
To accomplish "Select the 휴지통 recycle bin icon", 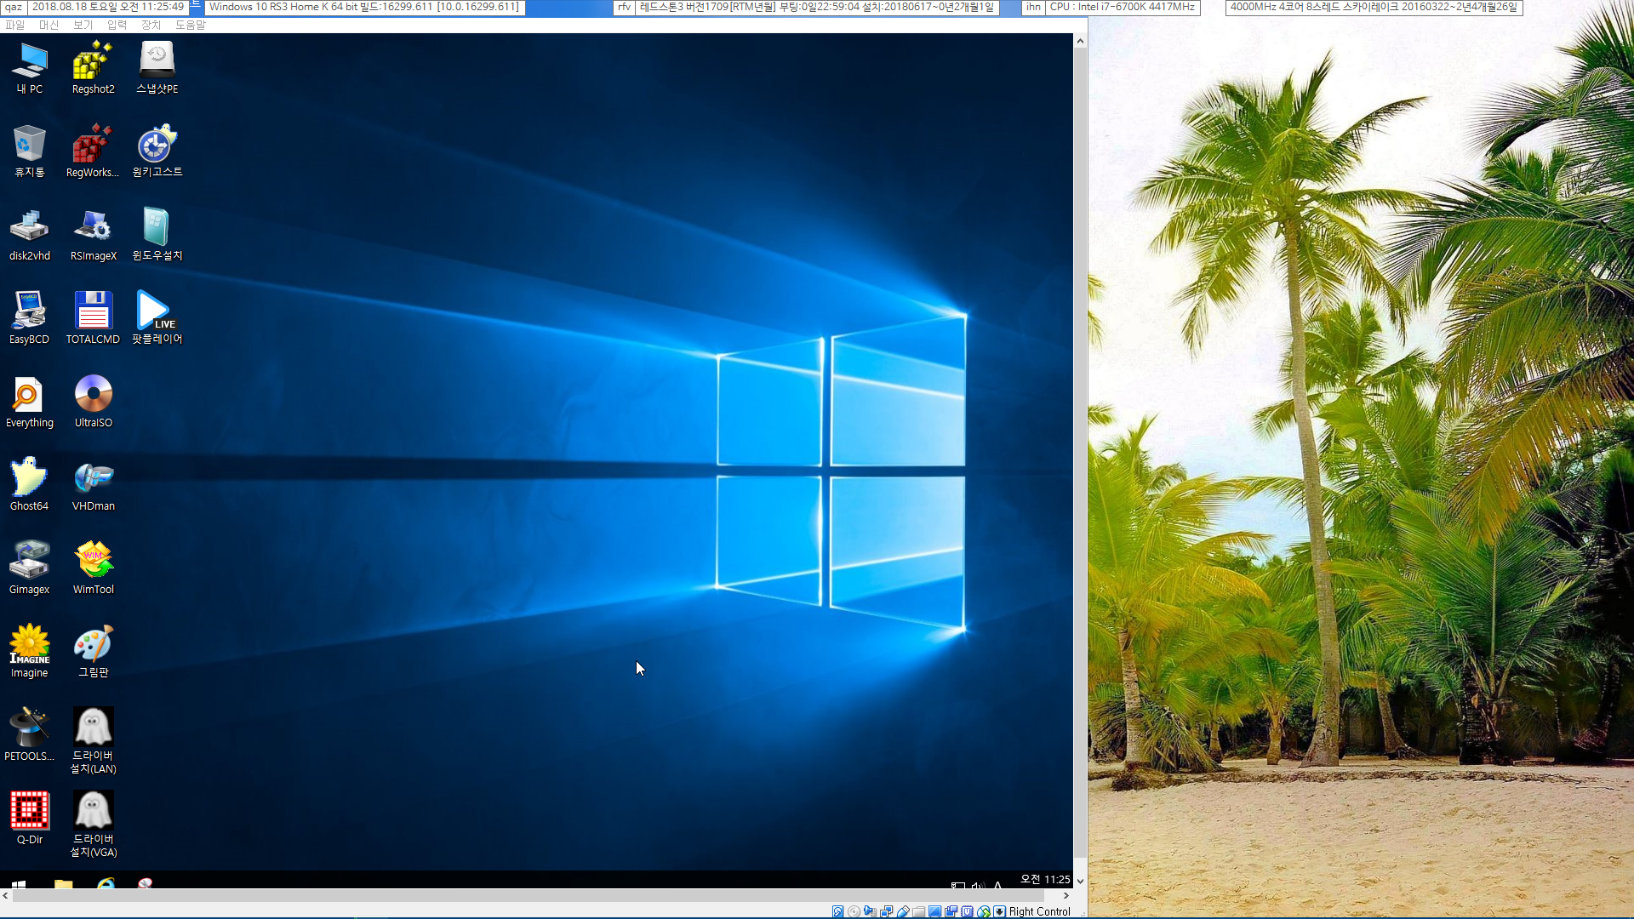I will (30, 151).
